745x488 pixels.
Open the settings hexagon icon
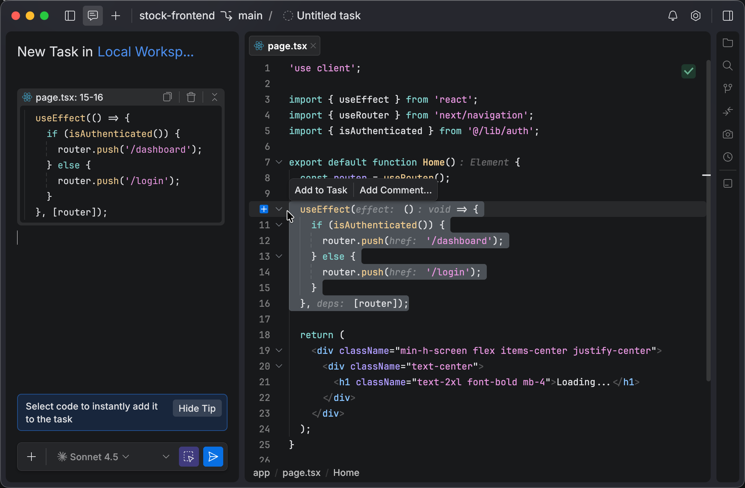[696, 16]
